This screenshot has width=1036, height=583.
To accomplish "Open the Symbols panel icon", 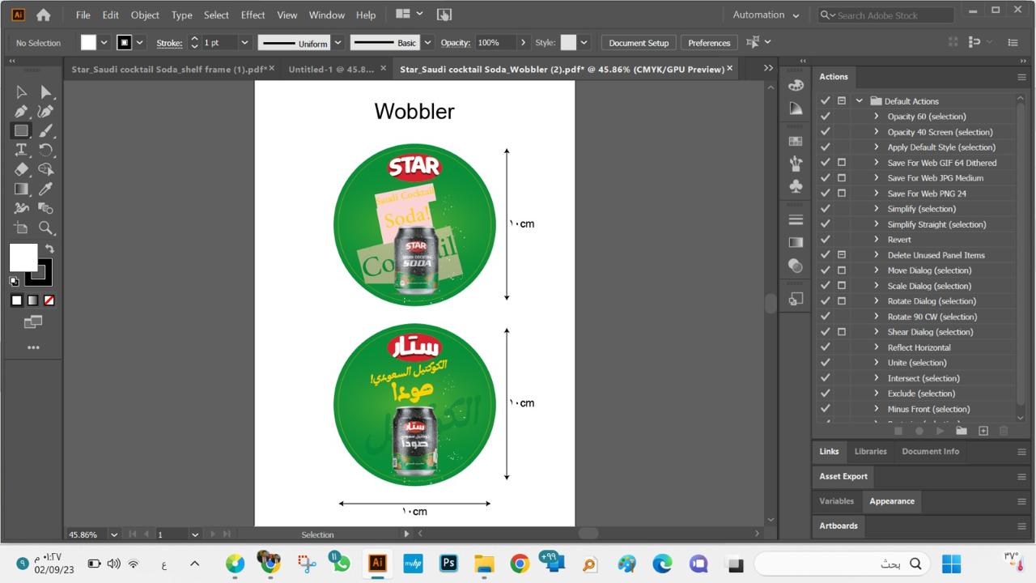I will pos(796,186).
